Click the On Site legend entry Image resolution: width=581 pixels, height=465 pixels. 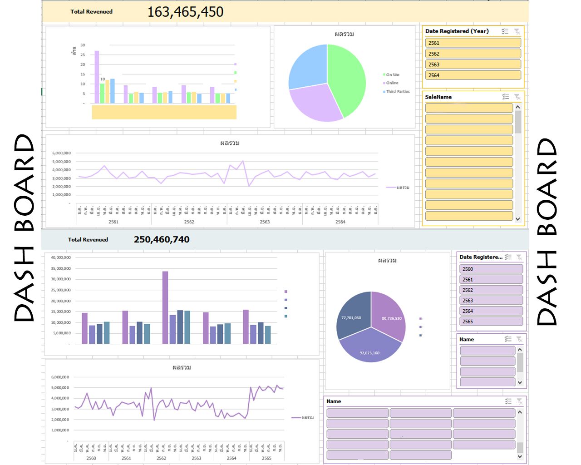pos(392,75)
